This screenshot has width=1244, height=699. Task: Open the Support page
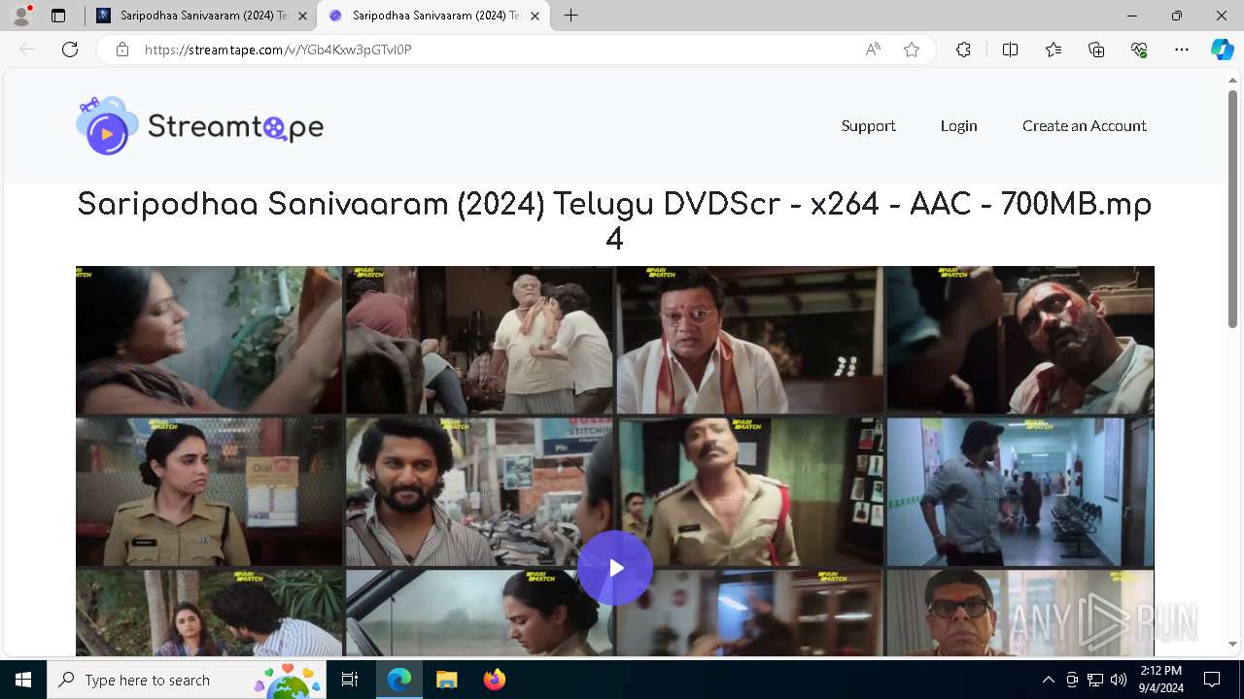(868, 125)
